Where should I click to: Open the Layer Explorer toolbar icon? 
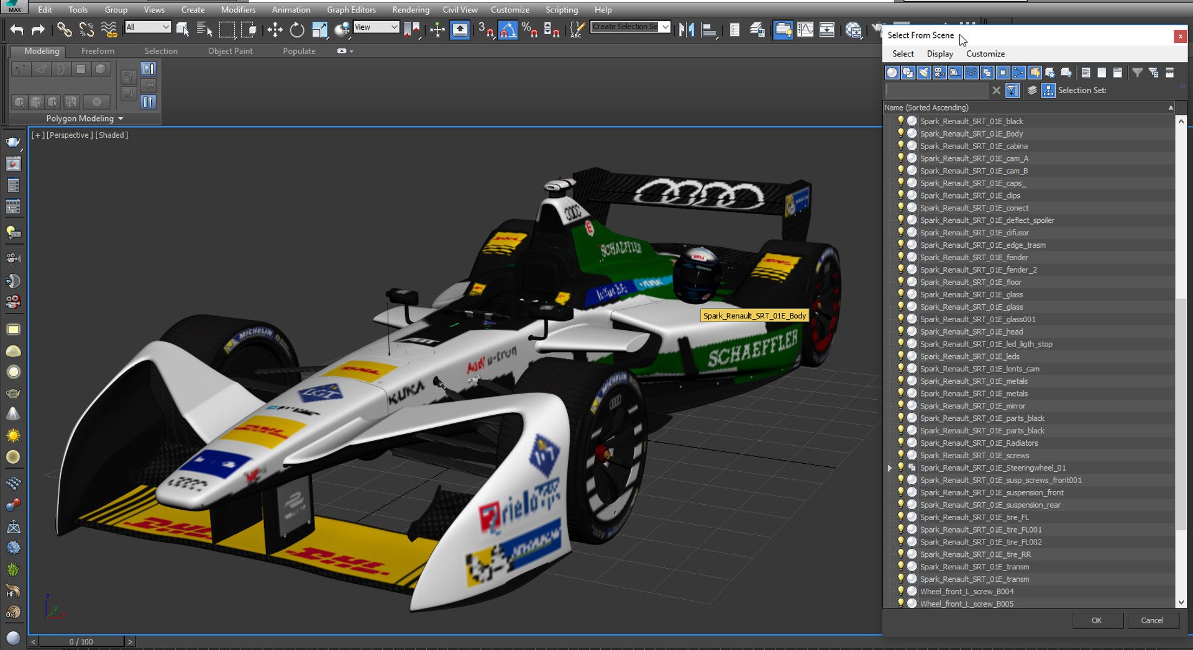757,29
